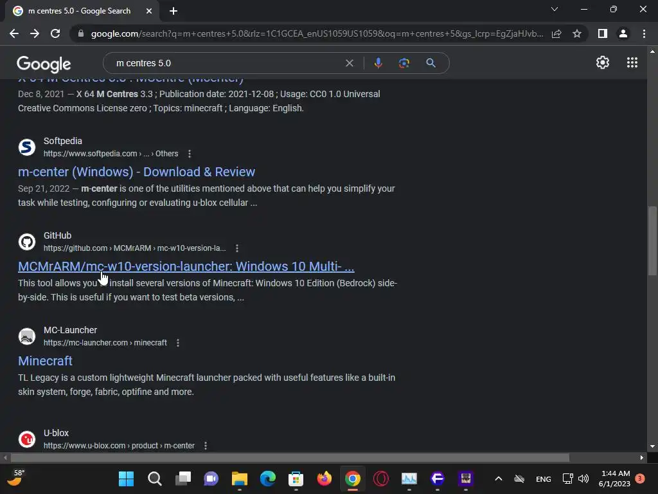
Task: Open the browser side panel
Action: [603, 33]
